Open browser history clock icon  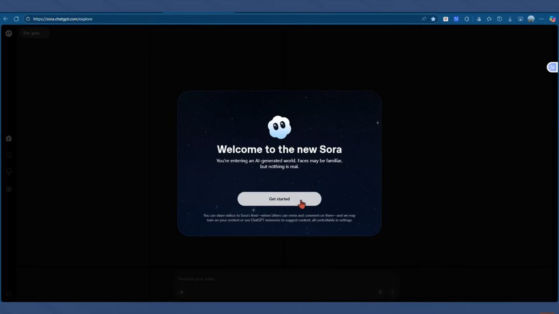(x=499, y=19)
